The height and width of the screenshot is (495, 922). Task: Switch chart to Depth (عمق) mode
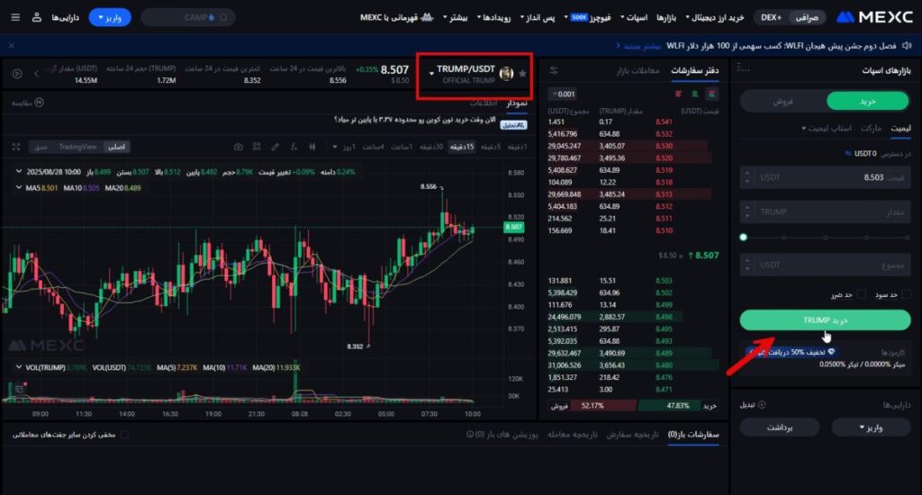(41, 147)
